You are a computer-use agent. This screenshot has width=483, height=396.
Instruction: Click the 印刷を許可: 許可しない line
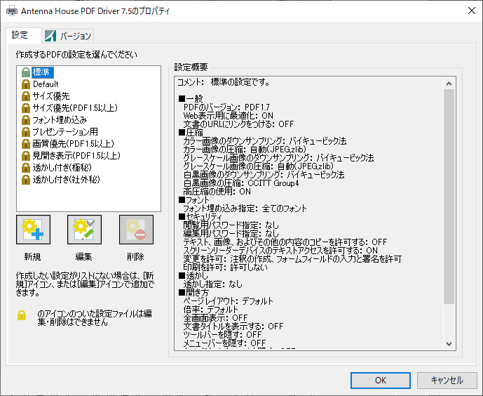click(225, 268)
